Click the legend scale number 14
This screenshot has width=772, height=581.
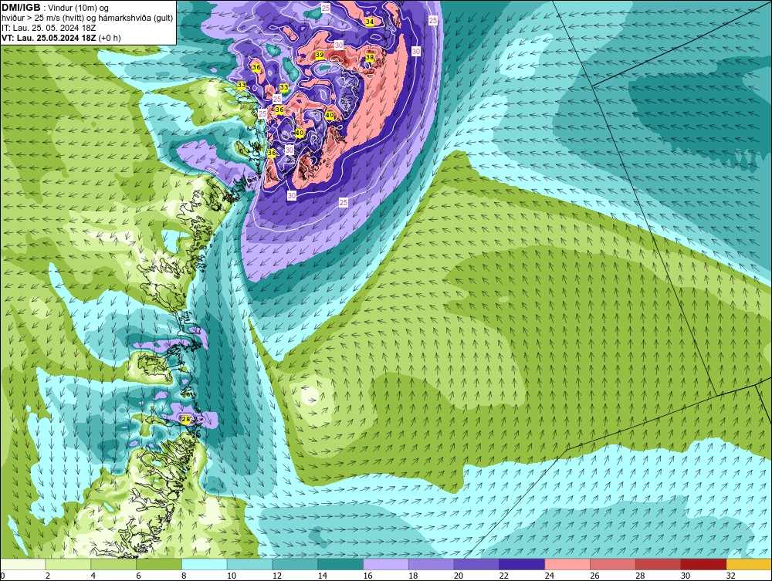[x=323, y=576]
